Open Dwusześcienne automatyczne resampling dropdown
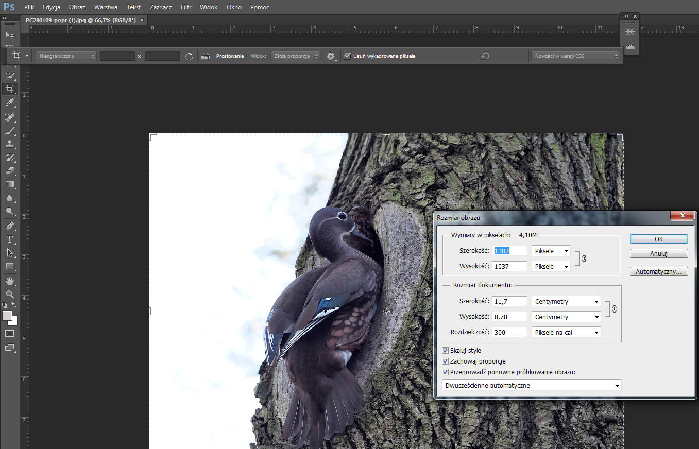Screen dimensions: 699x449 (532, 385)
